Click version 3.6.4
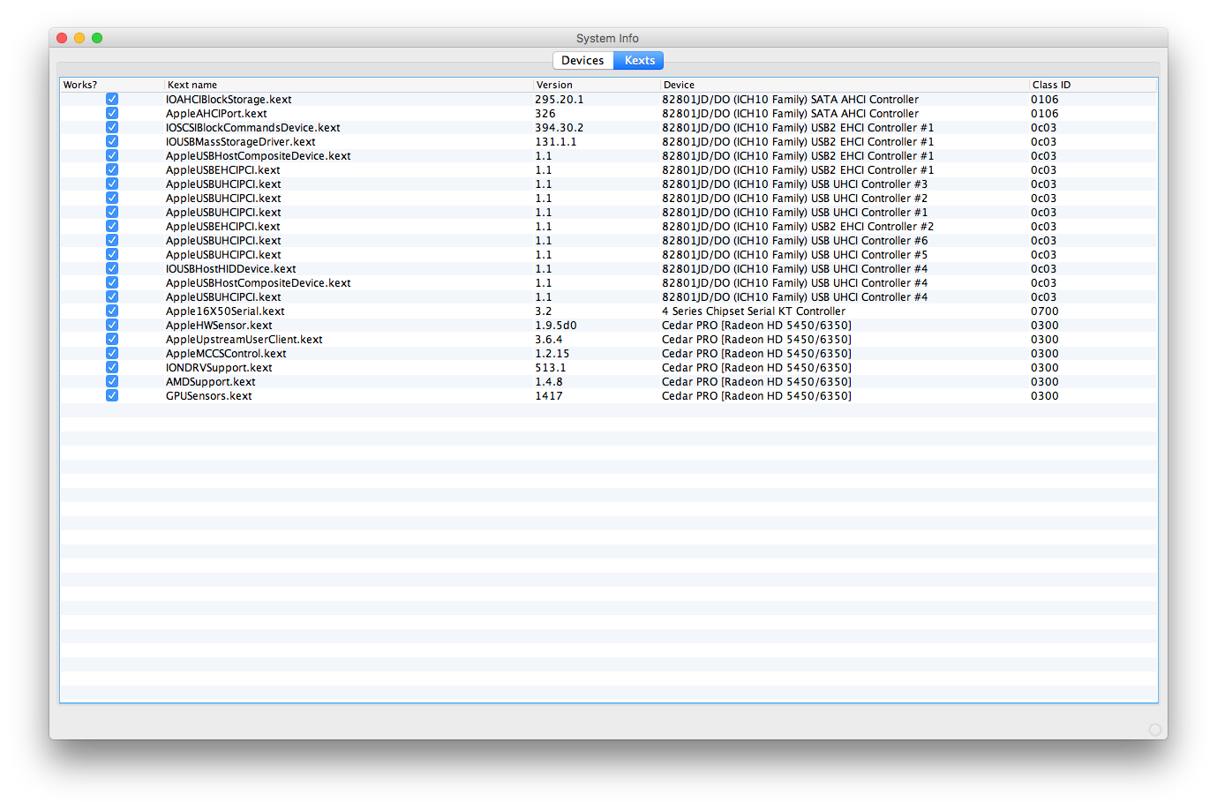 click(x=549, y=340)
